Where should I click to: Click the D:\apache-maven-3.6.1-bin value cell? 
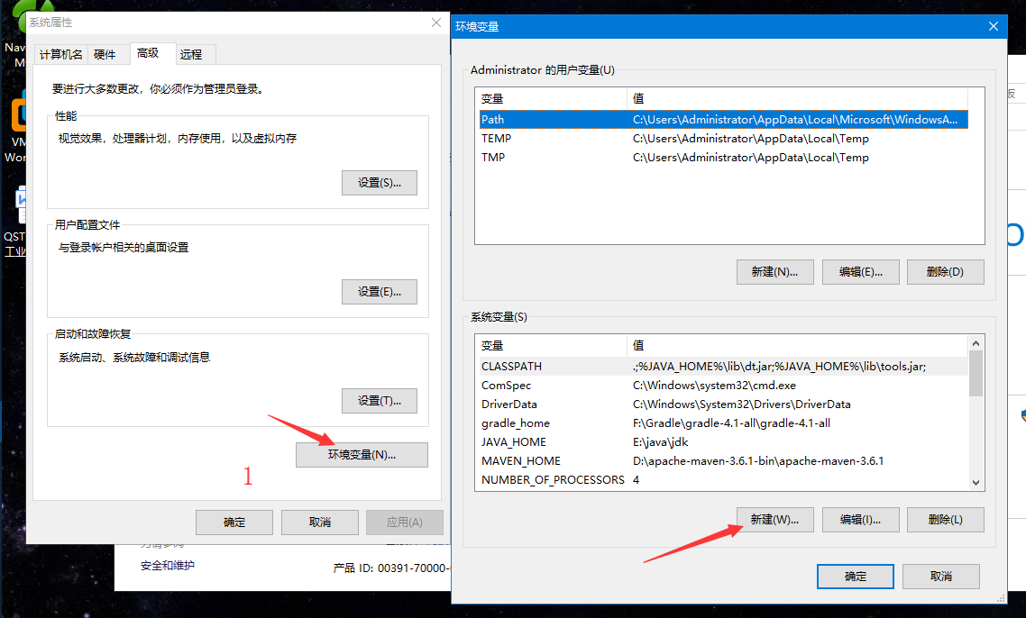click(x=757, y=461)
